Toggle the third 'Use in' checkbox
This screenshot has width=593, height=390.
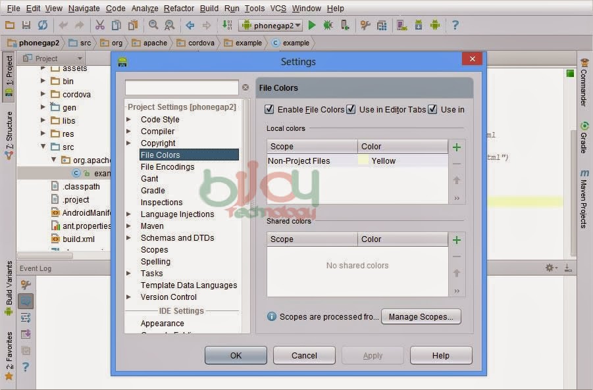(x=432, y=109)
